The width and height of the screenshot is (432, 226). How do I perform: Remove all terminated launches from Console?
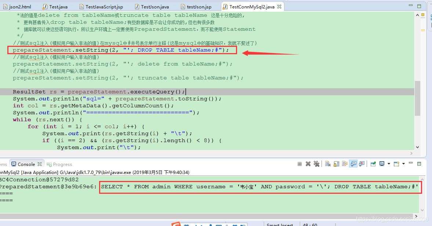coord(316,164)
